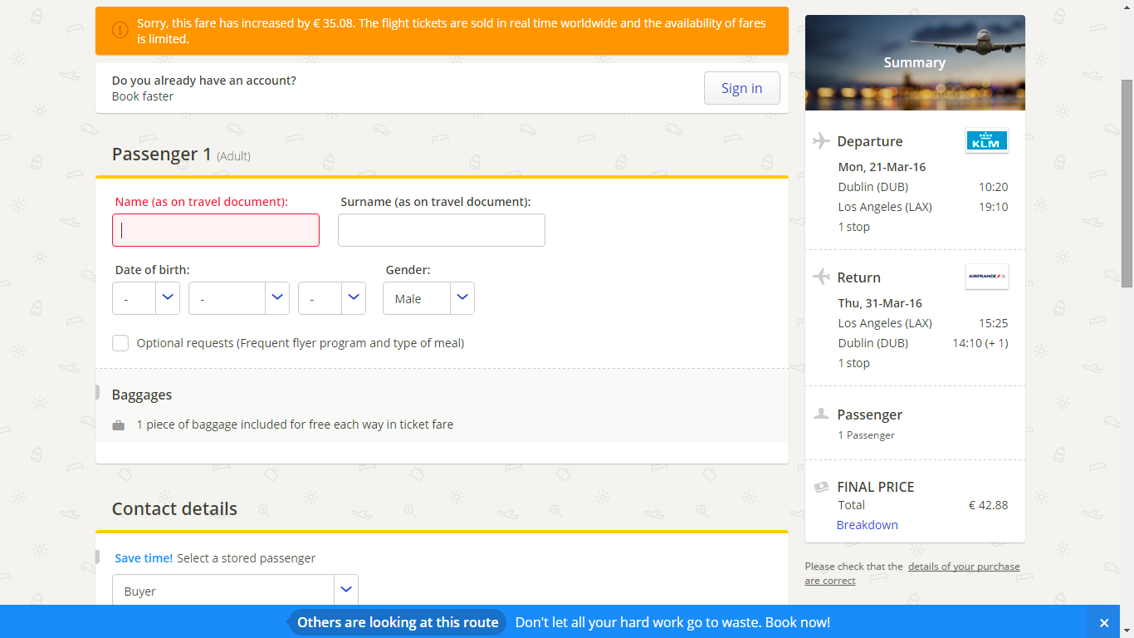Open the stored passenger Buyer dropdown
The height and width of the screenshot is (638, 1134).
coord(235,591)
